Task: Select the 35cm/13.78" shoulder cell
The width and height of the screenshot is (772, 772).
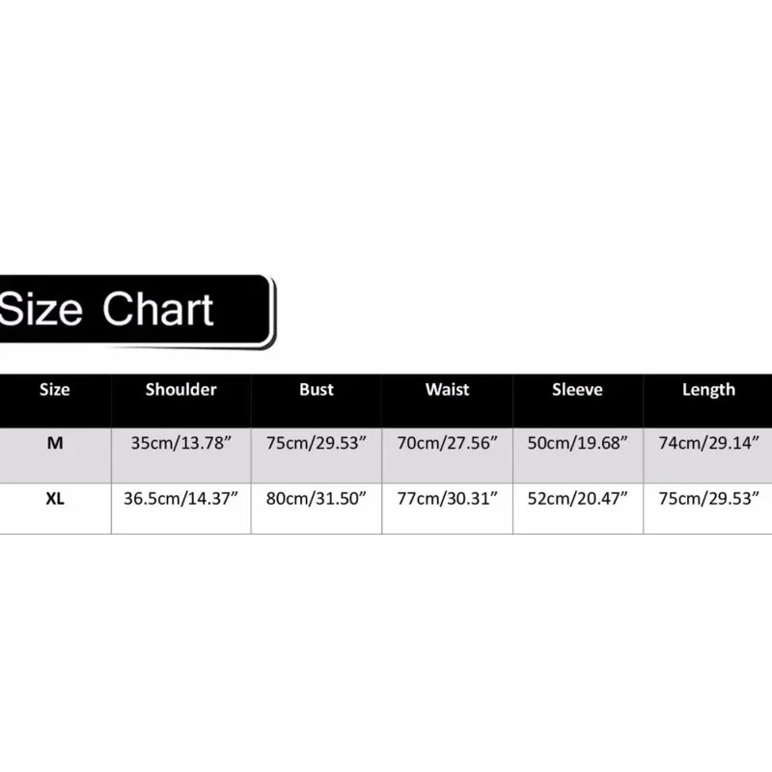Action: coord(181,445)
